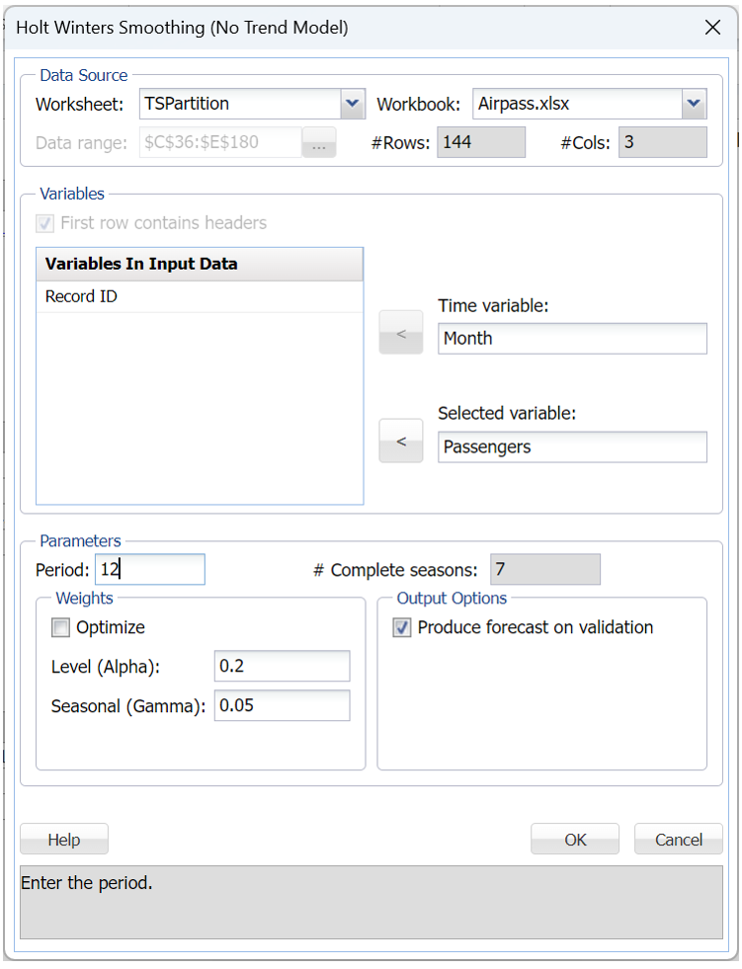
Task: Open Help for this dialog
Action: (x=64, y=840)
